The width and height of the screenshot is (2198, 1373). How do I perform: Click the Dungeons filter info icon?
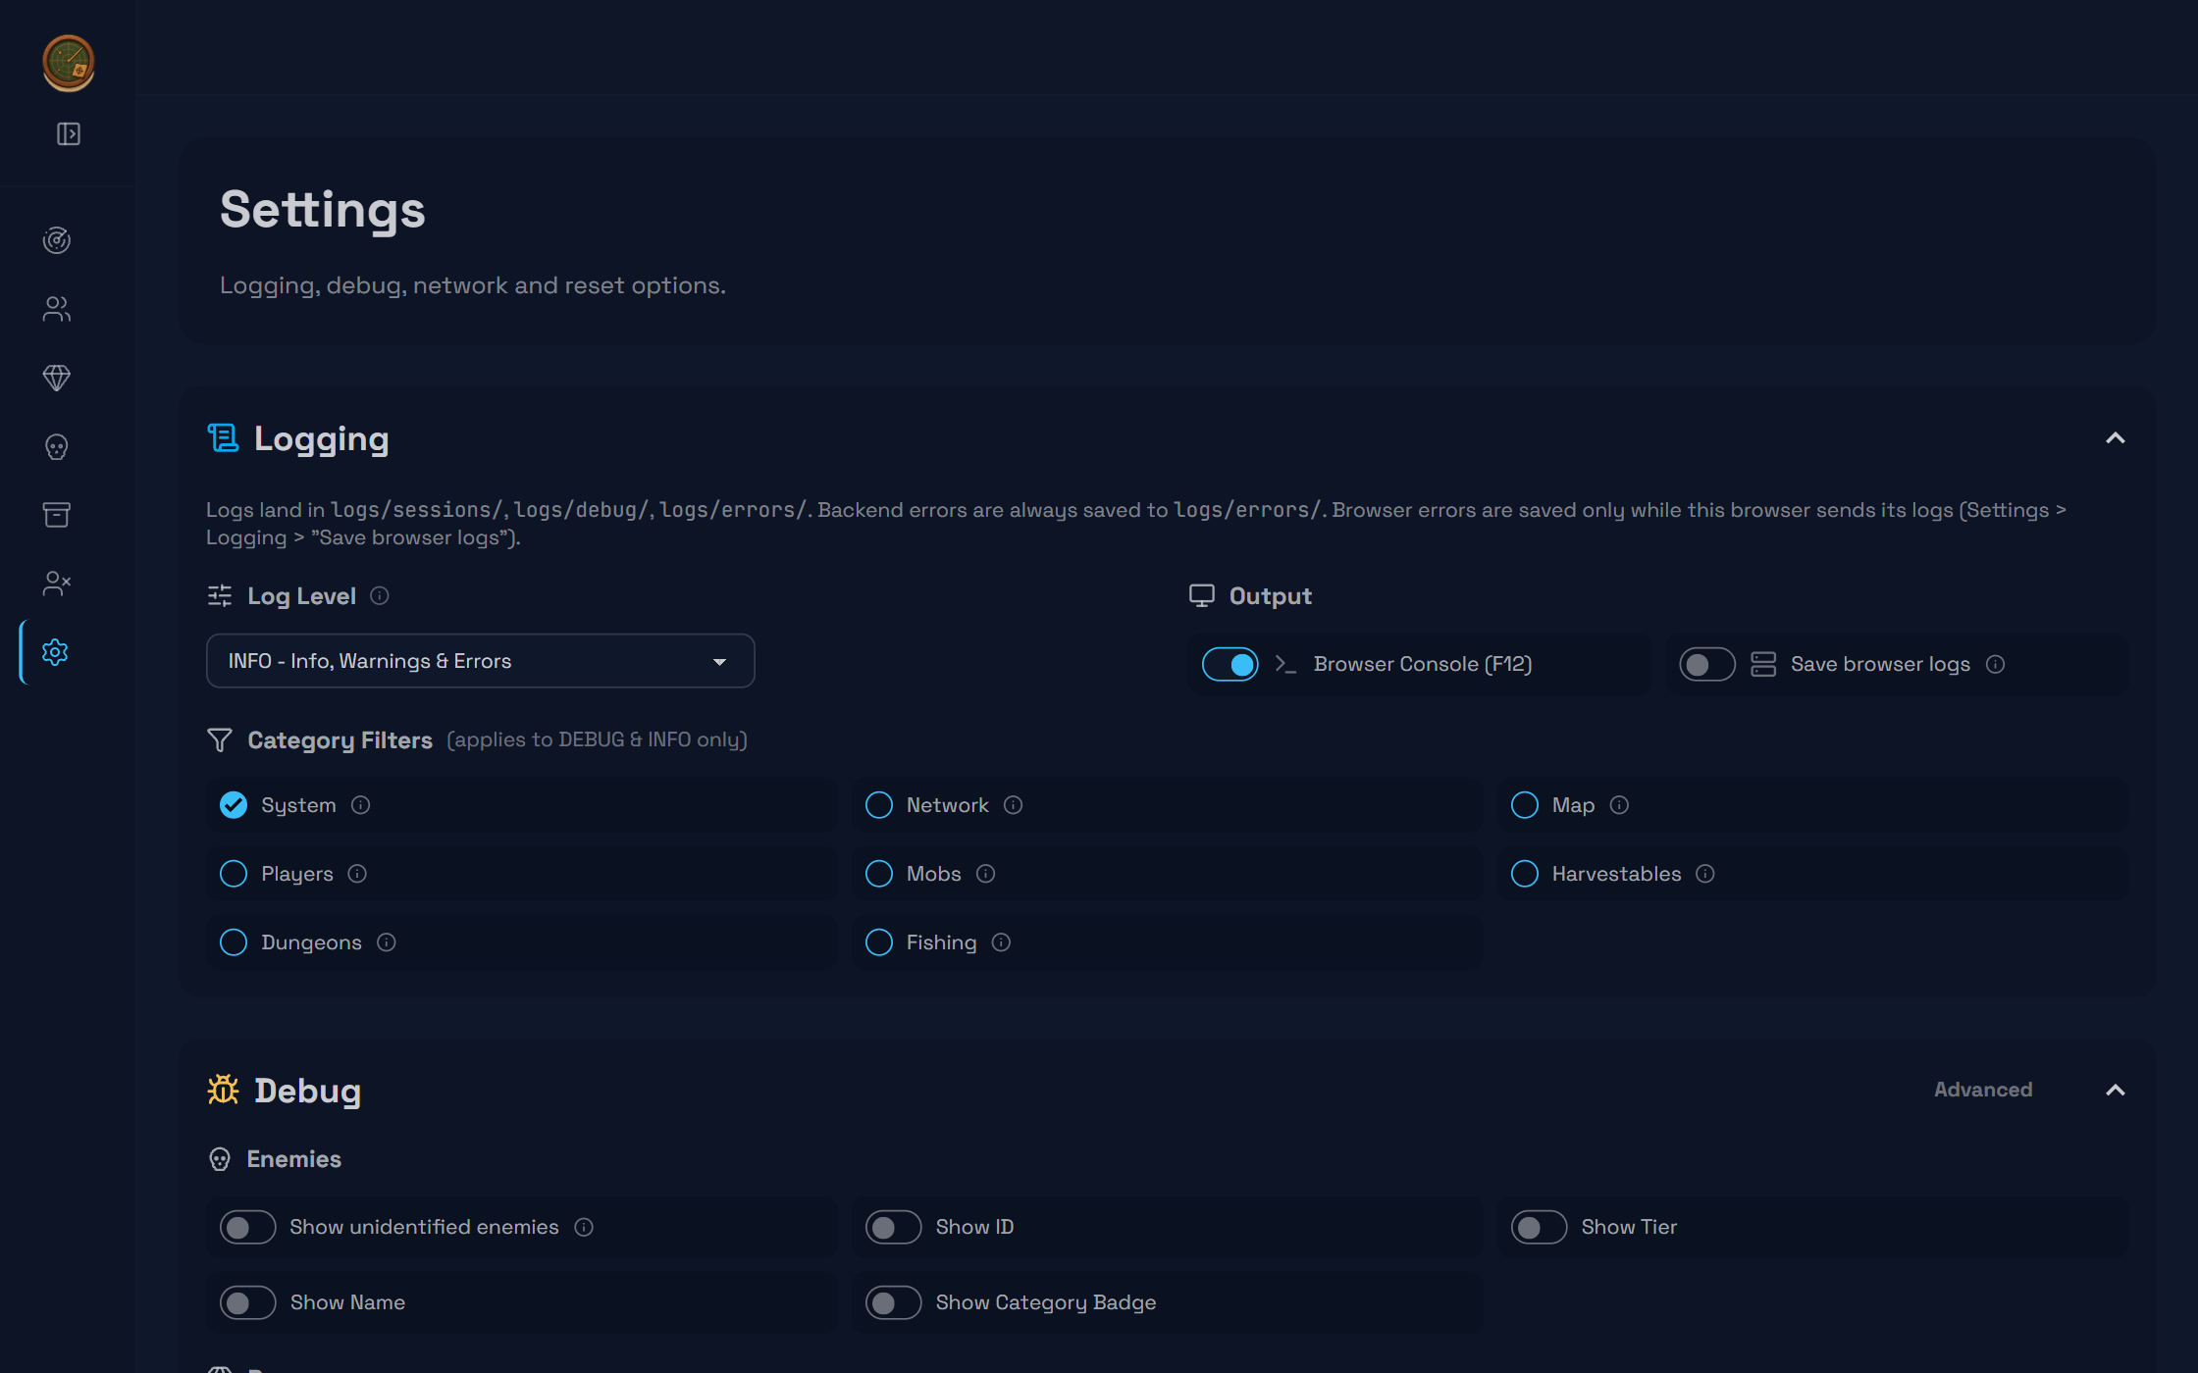(387, 942)
